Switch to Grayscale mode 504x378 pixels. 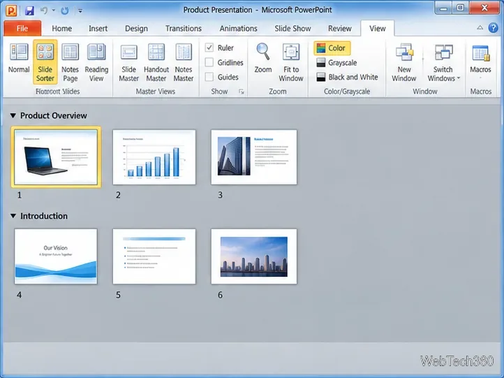(337, 63)
